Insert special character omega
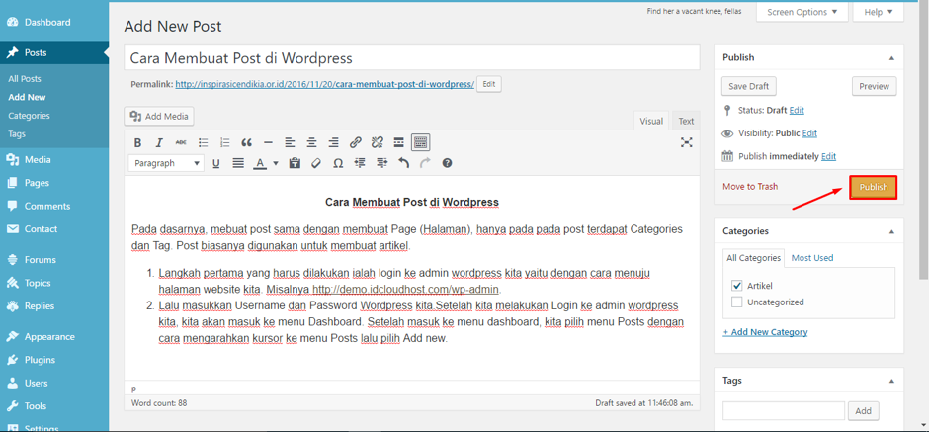 (338, 163)
